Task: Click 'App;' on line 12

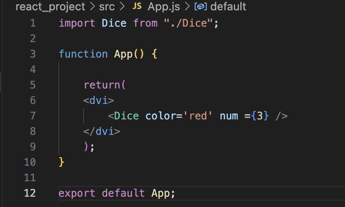Action: (163, 194)
